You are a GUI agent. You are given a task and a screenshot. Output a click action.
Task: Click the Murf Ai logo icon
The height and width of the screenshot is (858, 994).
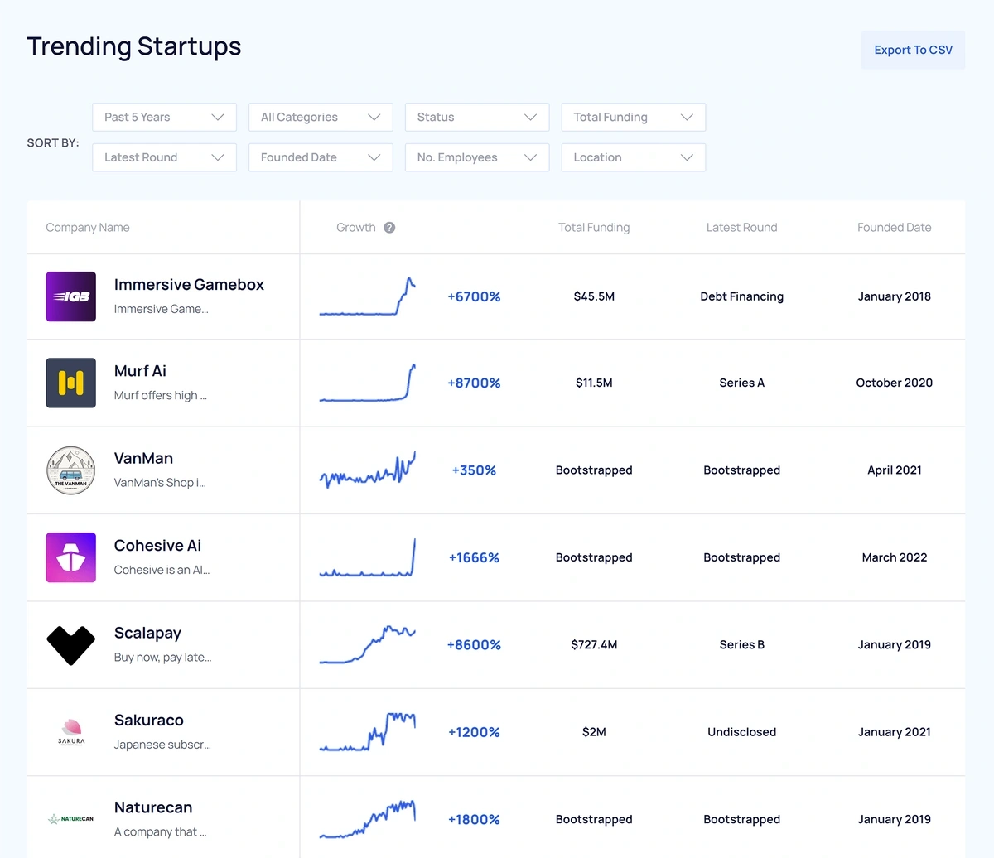pyautogui.click(x=71, y=383)
